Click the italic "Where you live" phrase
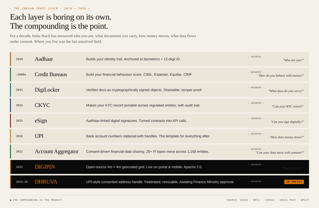 (46, 42)
